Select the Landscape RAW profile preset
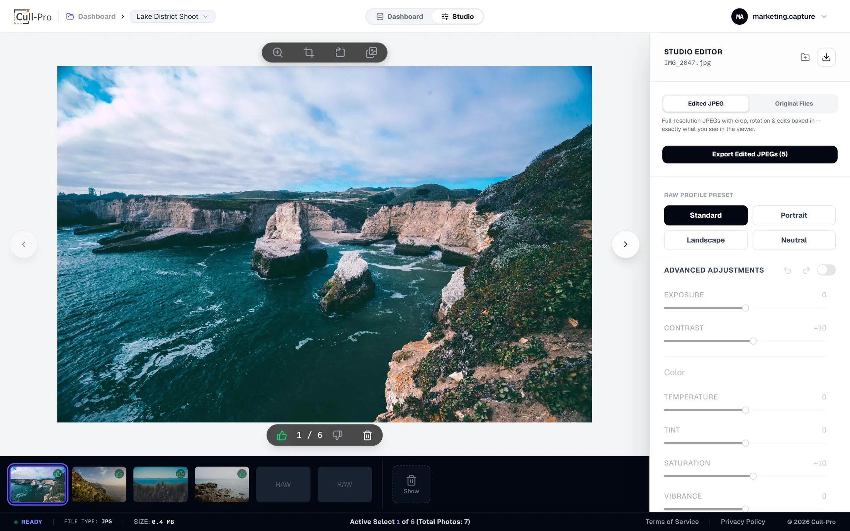 [x=705, y=240]
